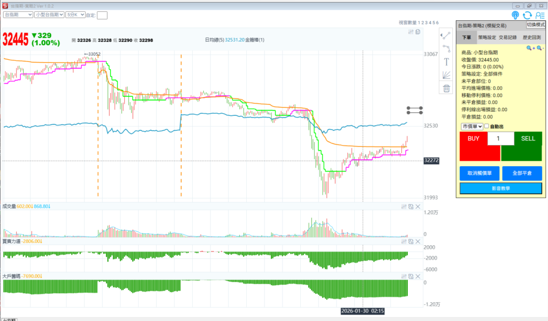This screenshot has width=548, height=321.
Task: Zoom in with the magnifier plus icon
Action: point(530,48)
